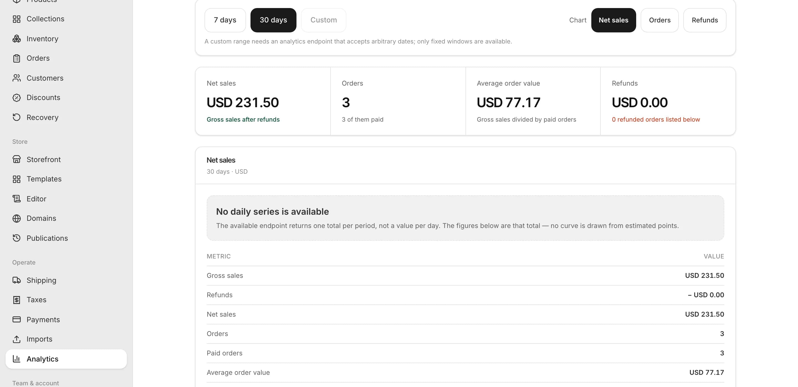Viewport: 798px width, 387px height.
Task: Click the Discounts percent badge icon
Action: (16, 98)
